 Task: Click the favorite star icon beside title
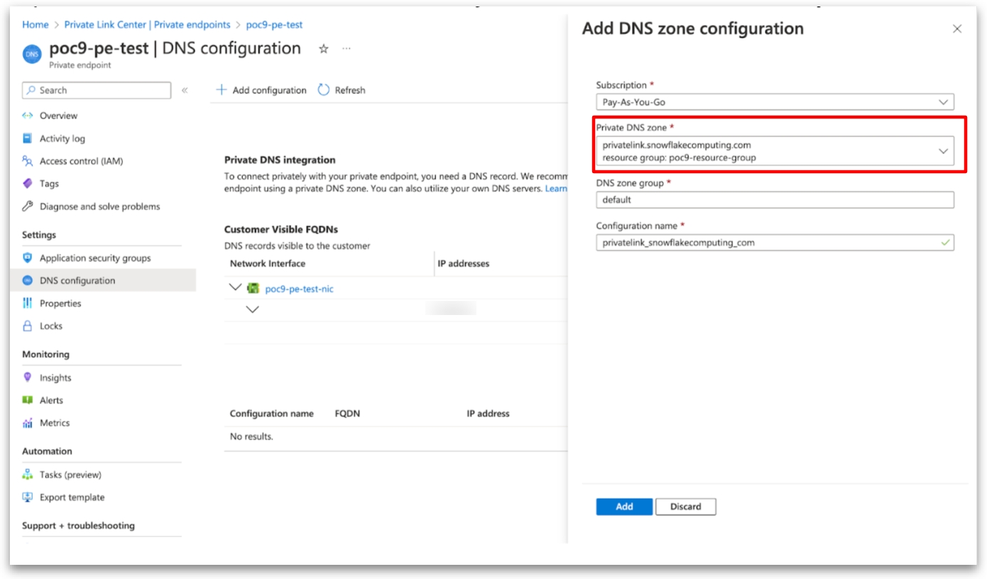pos(324,49)
